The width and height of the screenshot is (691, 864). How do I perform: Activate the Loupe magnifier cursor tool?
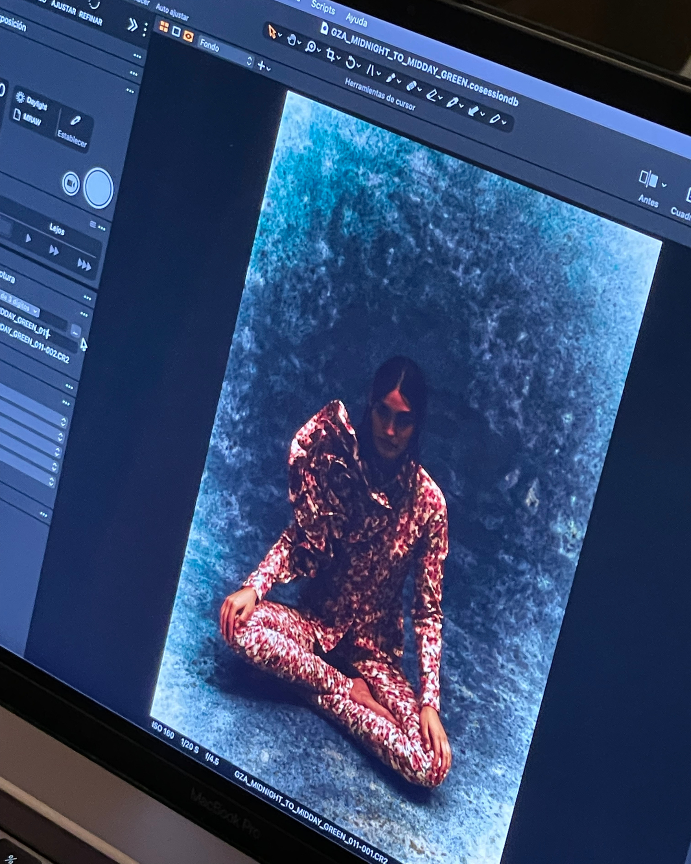(311, 48)
